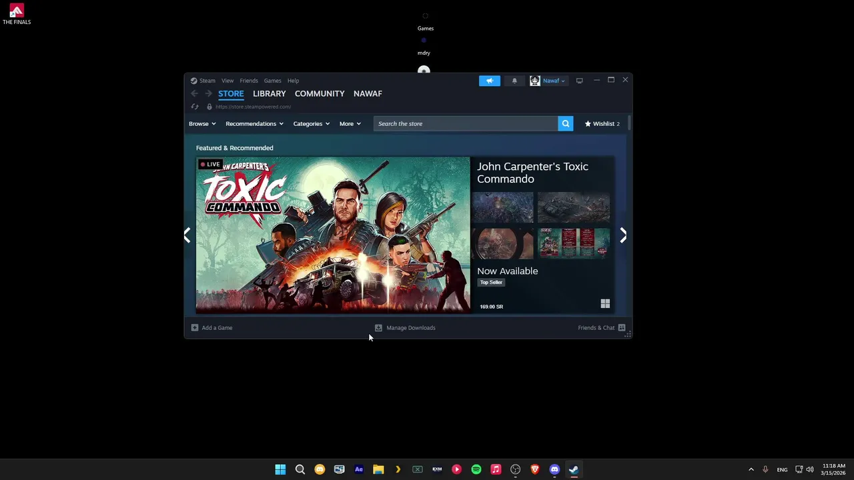
Task: Expand the More dropdown
Action: pyautogui.click(x=350, y=123)
